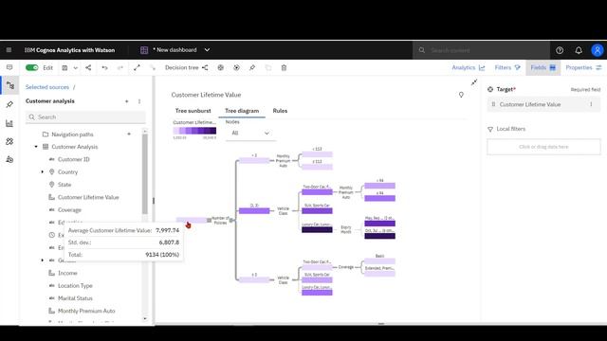Open the Decision tree visualization type selector
Image resolution: width=607 pixels, height=341 pixels.
pyautogui.click(x=187, y=67)
